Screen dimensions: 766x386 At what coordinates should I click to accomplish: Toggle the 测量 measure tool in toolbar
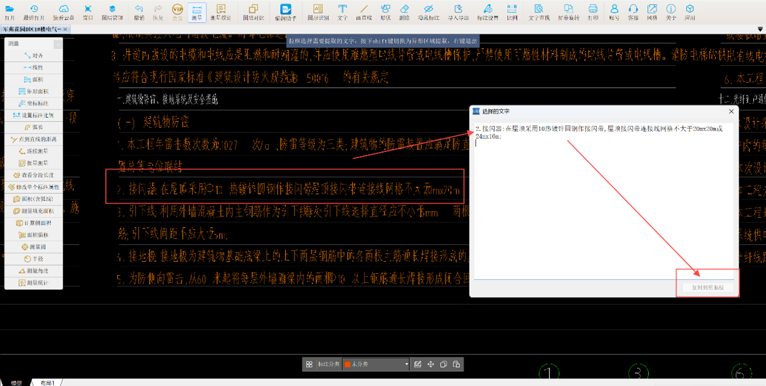click(197, 11)
